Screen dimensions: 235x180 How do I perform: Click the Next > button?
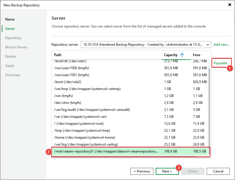[x=167, y=171]
